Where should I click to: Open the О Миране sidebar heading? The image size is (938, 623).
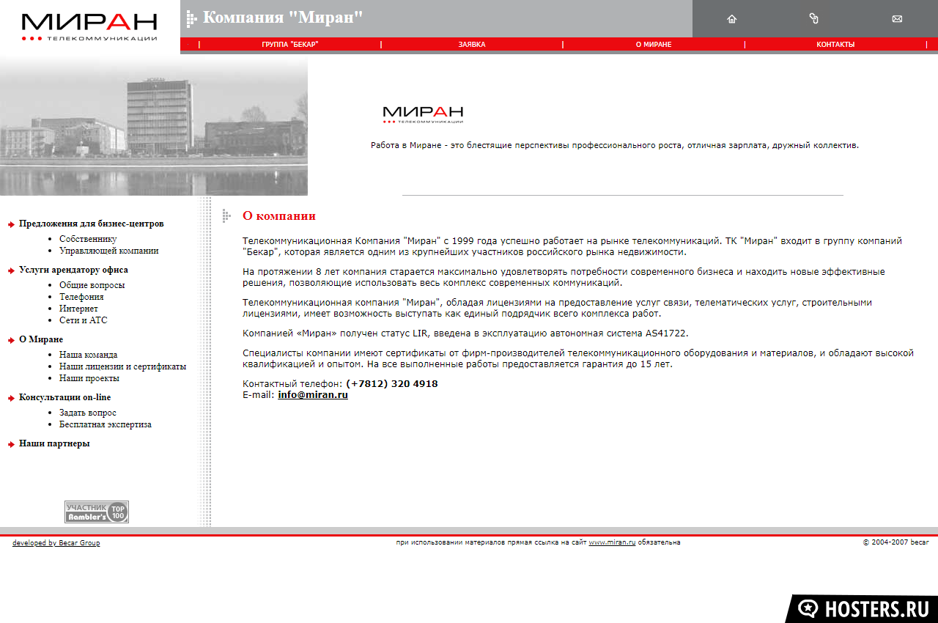pyautogui.click(x=41, y=339)
